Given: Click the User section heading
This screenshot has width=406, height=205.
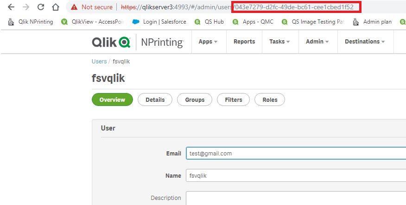Looking at the screenshot, I should point(108,128).
